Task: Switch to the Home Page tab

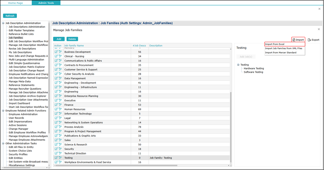Action: [x=15, y=3]
